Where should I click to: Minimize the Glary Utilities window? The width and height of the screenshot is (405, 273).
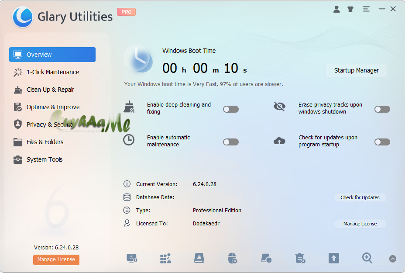click(x=382, y=9)
